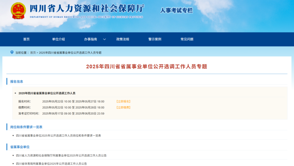Screen dimensions: 294x166
Task: Open the 首页 navigation menu item
Action: (26, 39)
